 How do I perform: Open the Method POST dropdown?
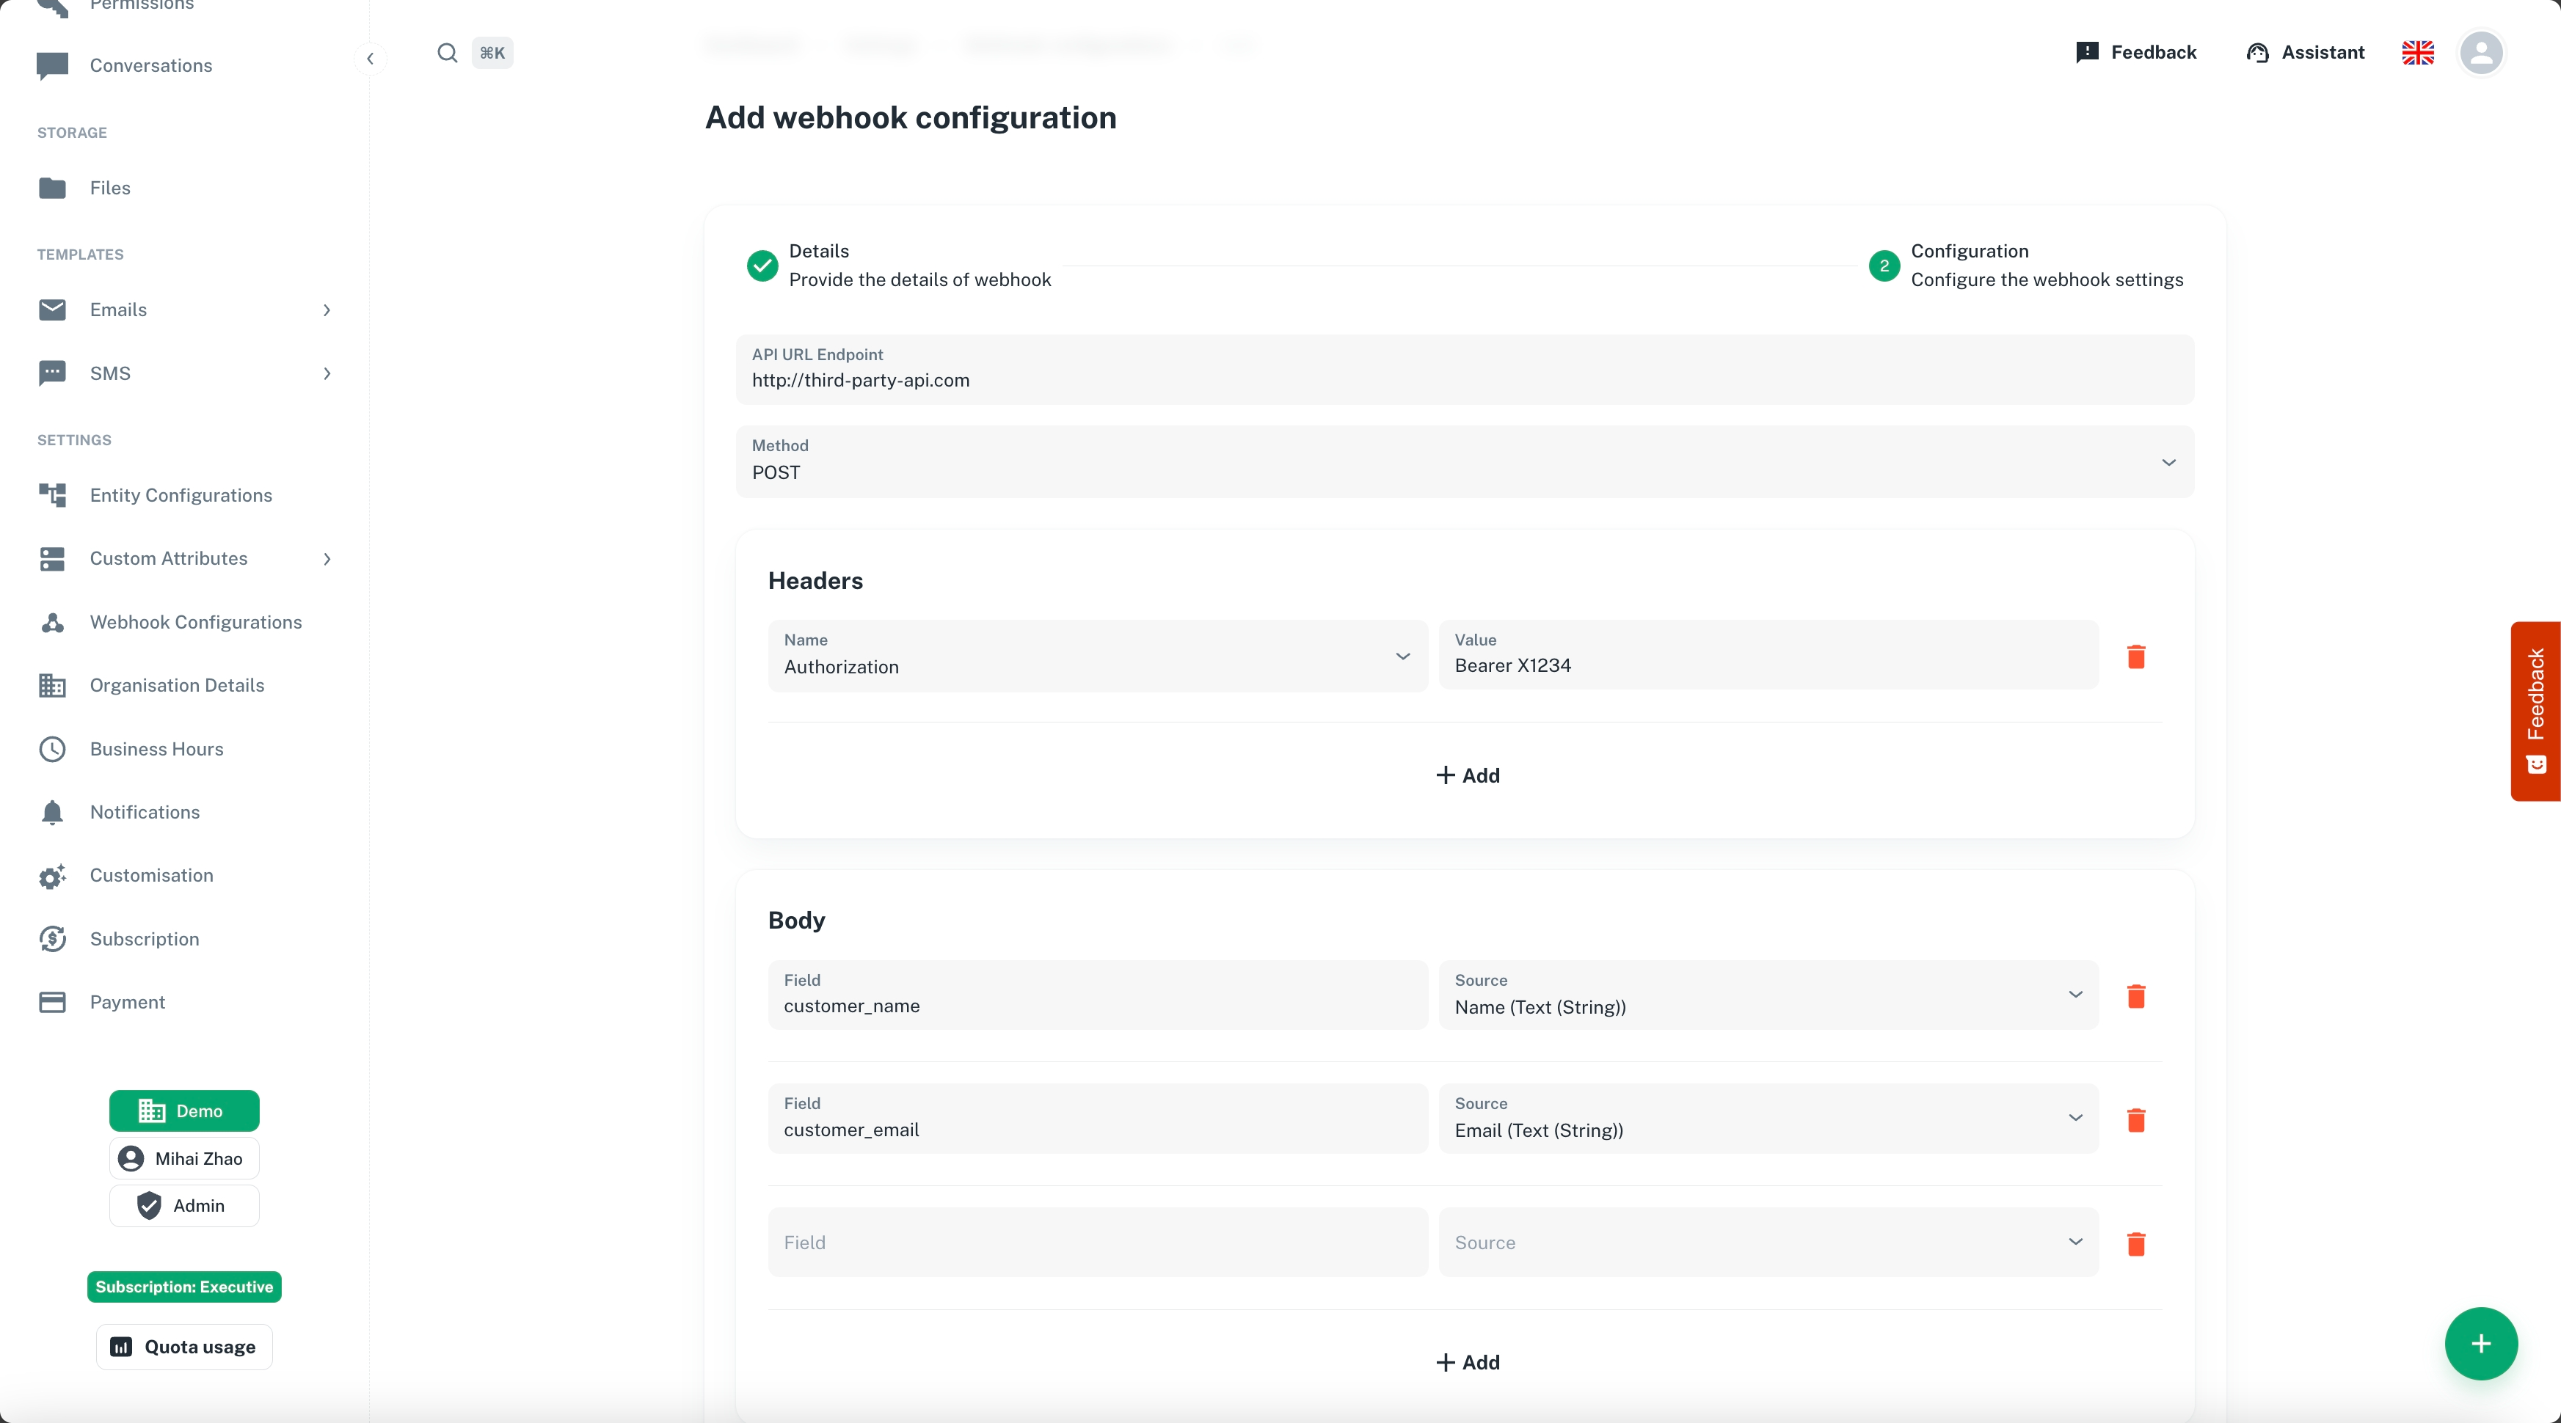tap(1465, 462)
